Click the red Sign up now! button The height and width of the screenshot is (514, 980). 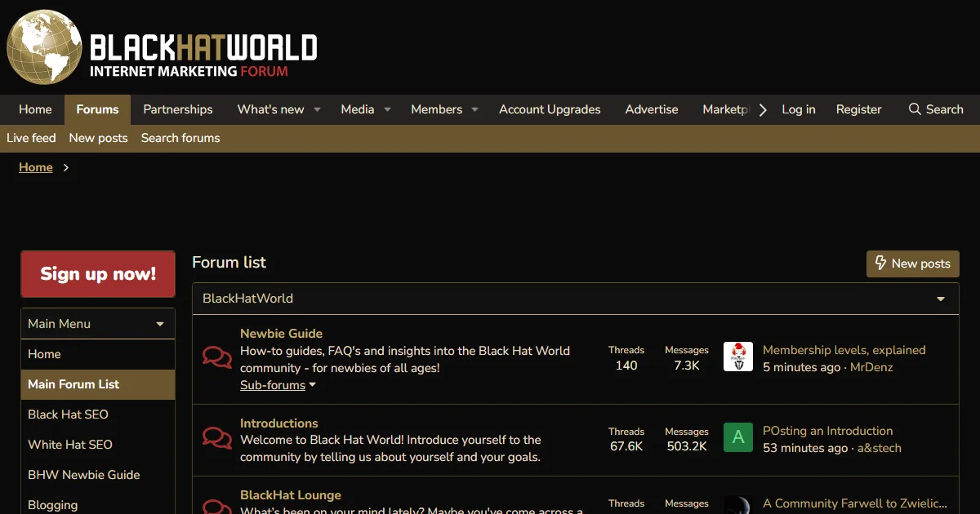click(x=98, y=274)
